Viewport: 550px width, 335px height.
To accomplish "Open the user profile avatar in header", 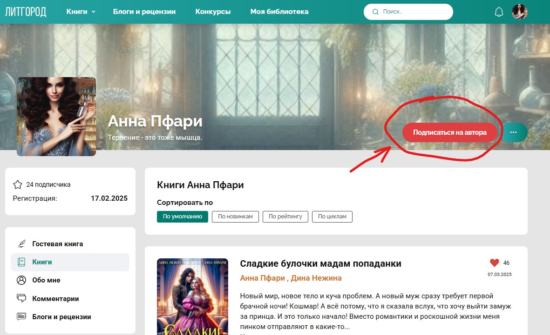I will (519, 12).
